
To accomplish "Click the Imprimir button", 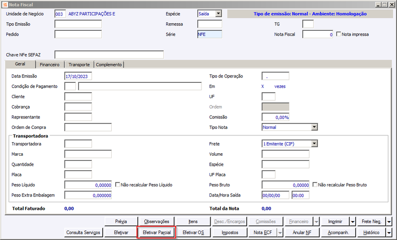I will click(x=335, y=222).
